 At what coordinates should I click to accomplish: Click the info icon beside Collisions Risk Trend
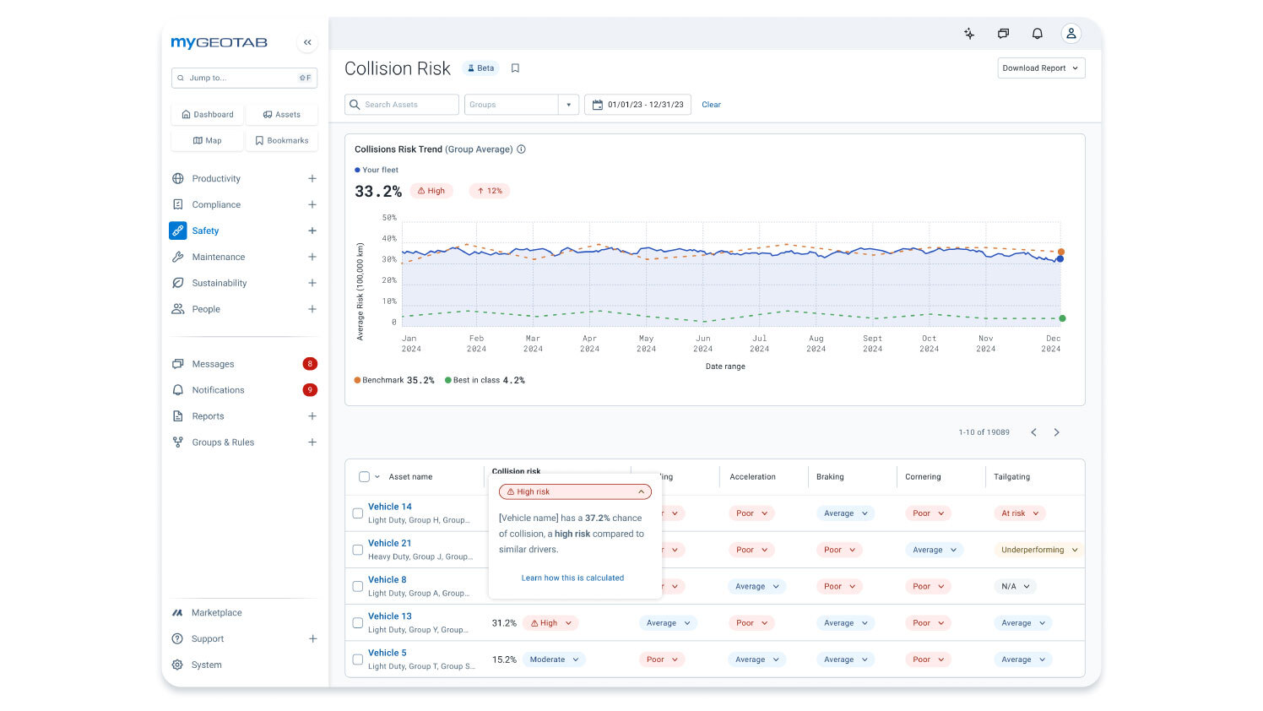point(521,149)
